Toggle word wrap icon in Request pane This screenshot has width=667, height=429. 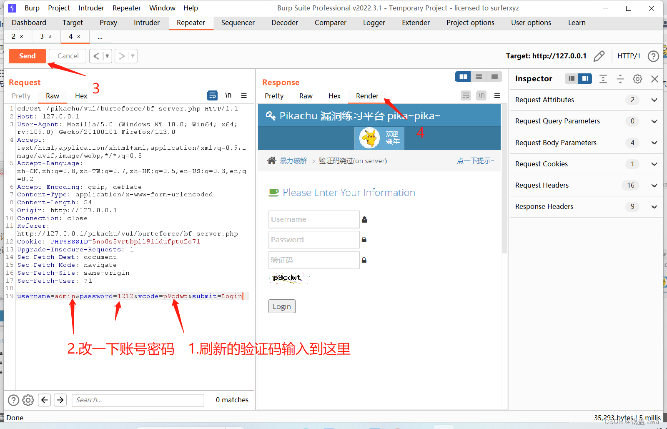[x=212, y=95]
